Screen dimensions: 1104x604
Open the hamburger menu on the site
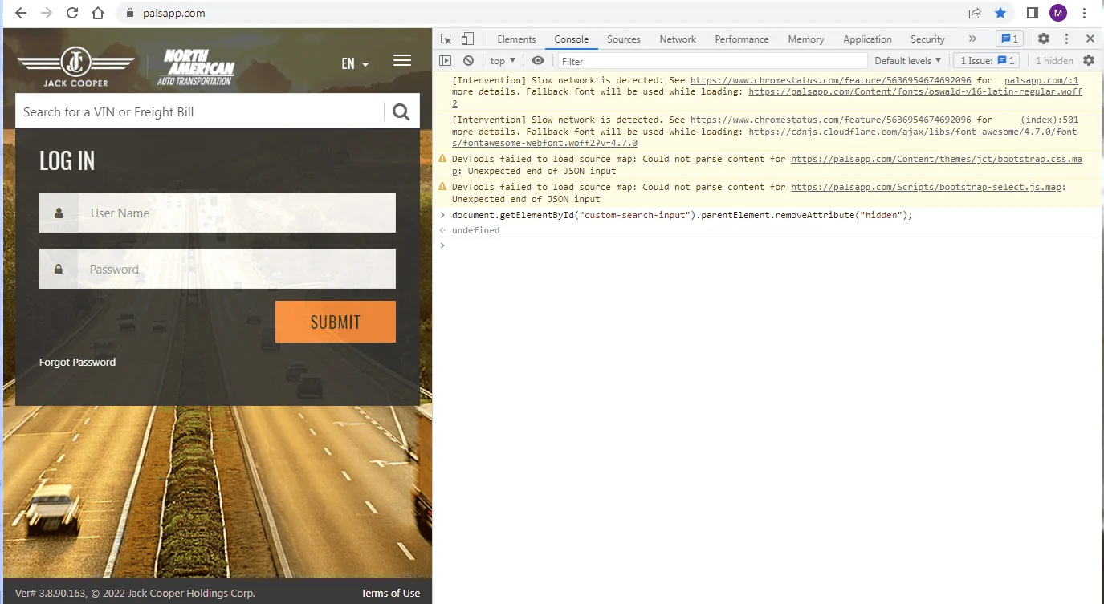tap(402, 61)
